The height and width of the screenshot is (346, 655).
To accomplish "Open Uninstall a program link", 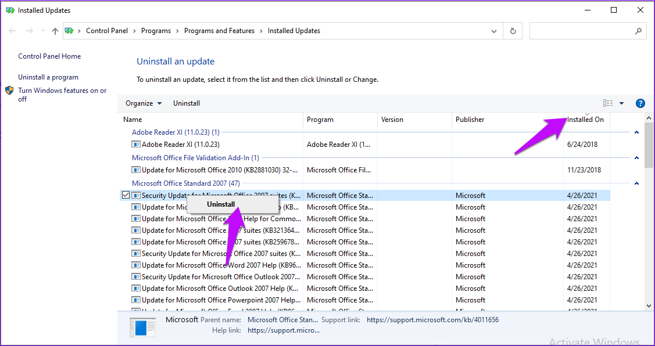I will point(48,77).
